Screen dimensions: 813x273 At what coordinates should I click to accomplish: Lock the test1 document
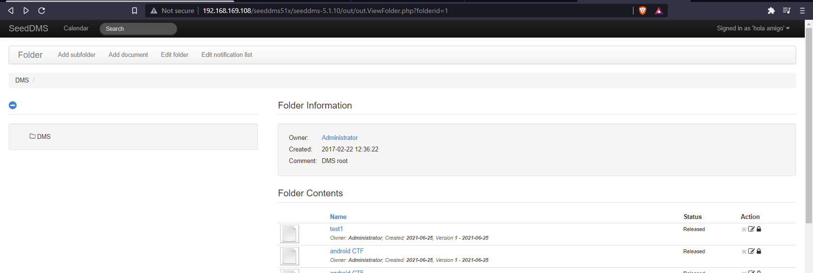click(x=759, y=229)
